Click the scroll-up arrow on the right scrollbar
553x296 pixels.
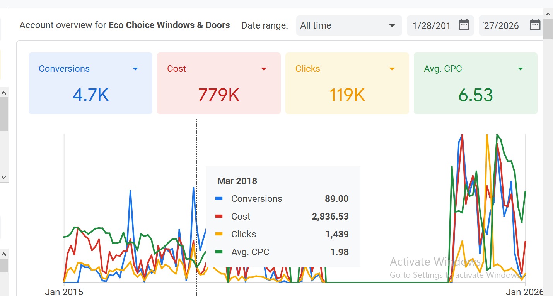tap(548, 14)
